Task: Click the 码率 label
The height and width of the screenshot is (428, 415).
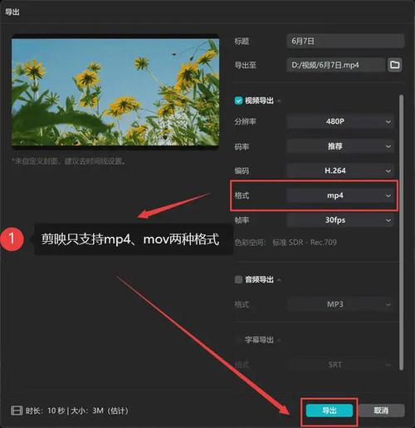Action: pyautogui.click(x=242, y=146)
